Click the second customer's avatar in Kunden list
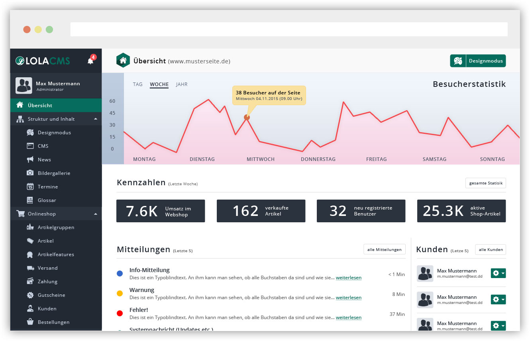Image resolution: width=530 pixels, height=341 pixels. click(x=425, y=300)
